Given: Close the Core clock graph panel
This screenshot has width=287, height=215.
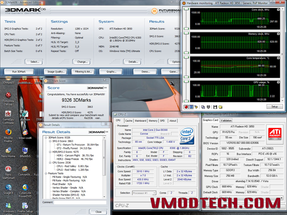Looking at the screenshot, I should 278,10.
